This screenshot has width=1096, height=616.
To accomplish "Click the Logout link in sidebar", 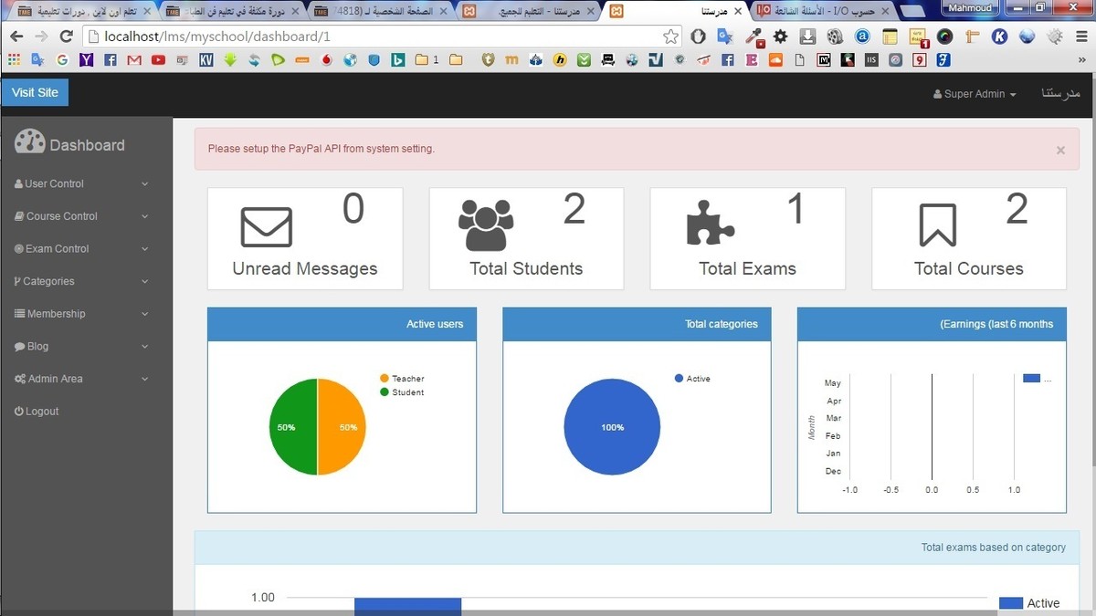I will (x=37, y=412).
